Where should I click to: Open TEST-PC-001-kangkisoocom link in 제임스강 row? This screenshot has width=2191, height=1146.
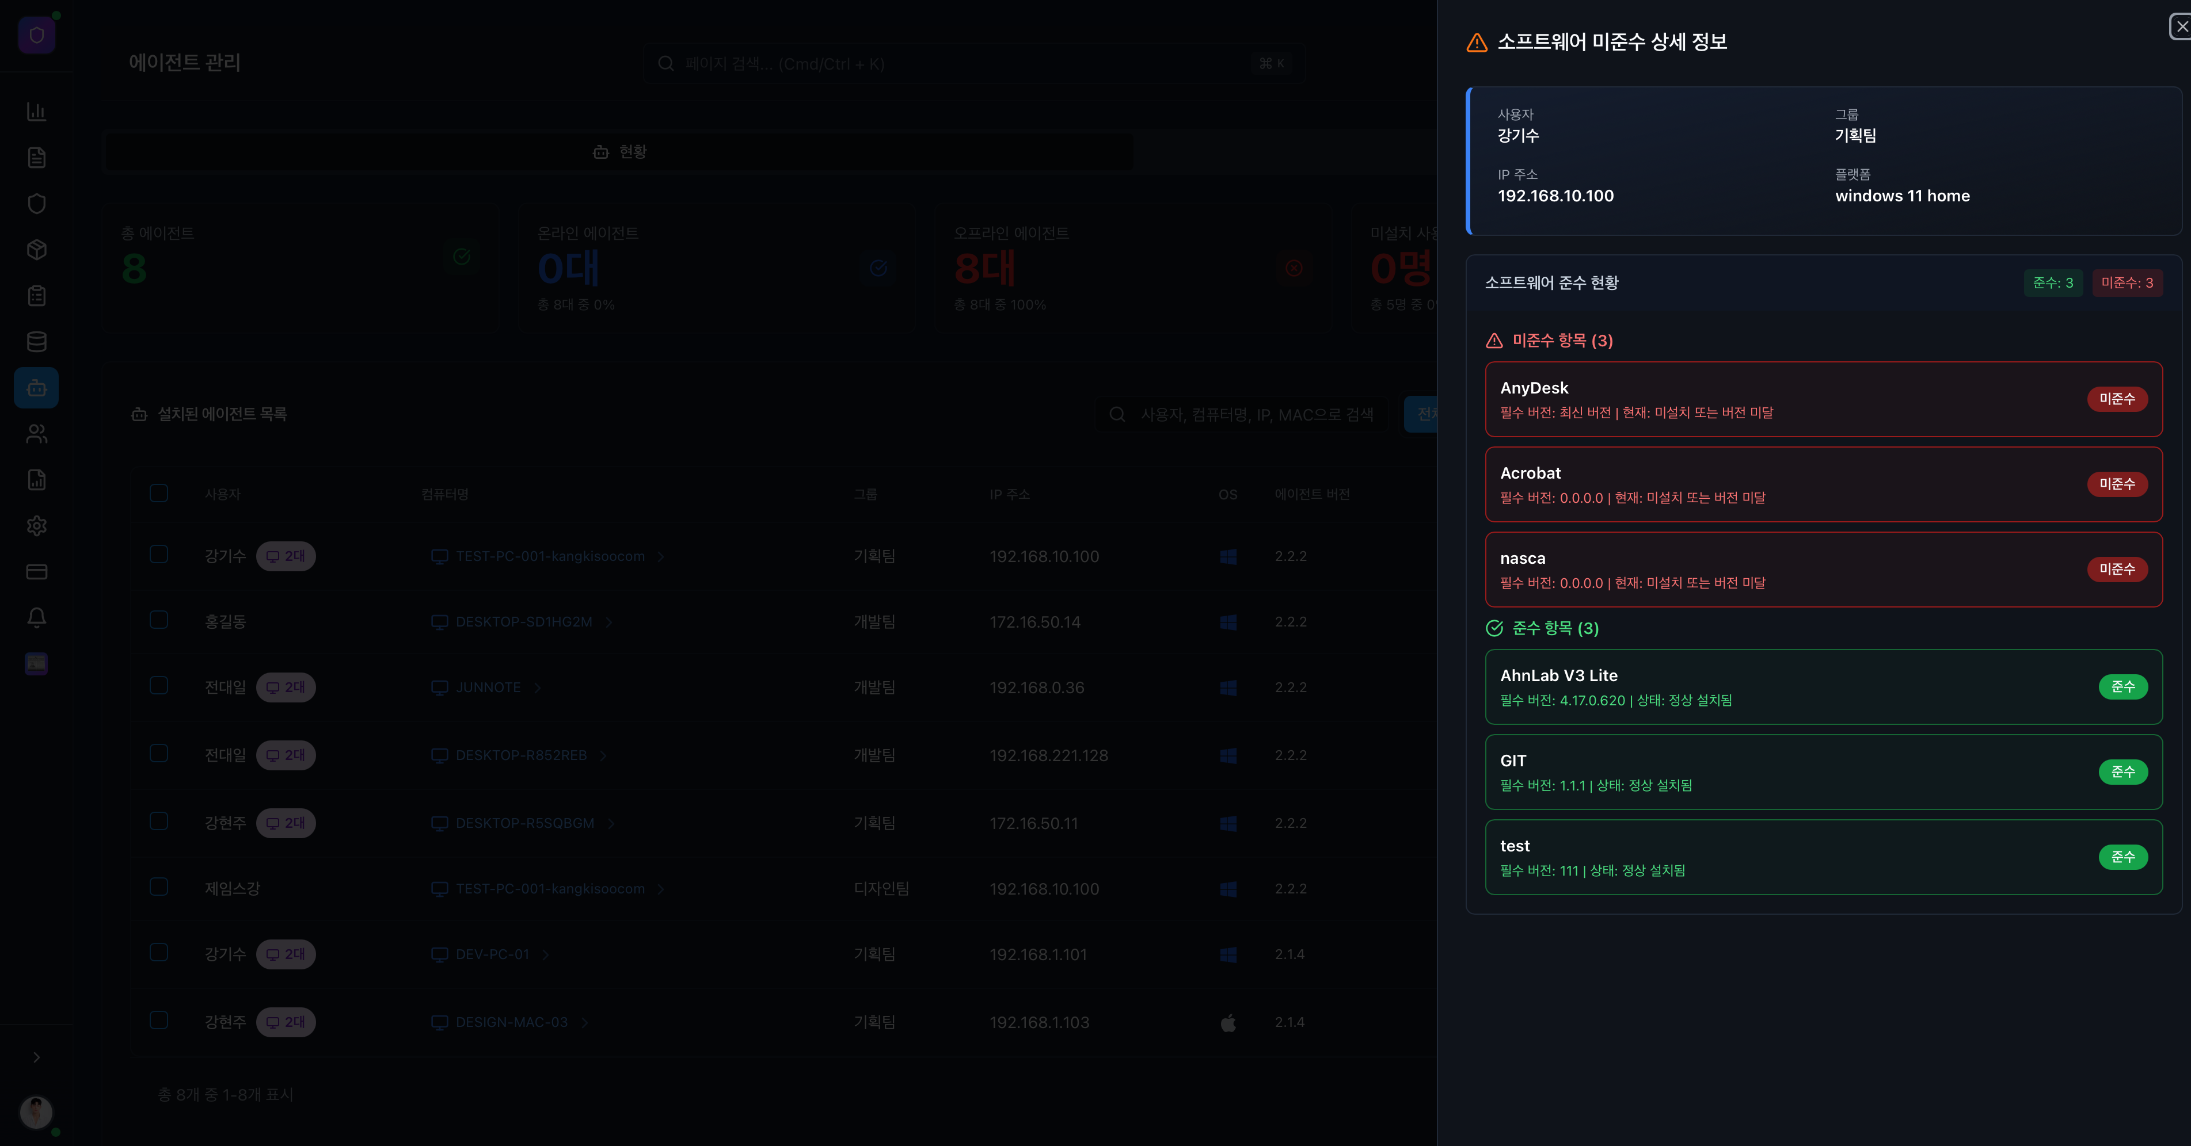[550, 888]
